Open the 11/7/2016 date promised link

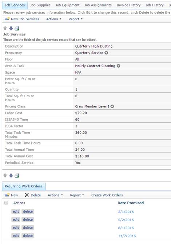point(127,236)
